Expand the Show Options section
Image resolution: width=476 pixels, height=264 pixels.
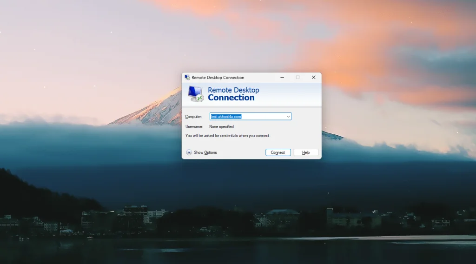pyautogui.click(x=205, y=152)
